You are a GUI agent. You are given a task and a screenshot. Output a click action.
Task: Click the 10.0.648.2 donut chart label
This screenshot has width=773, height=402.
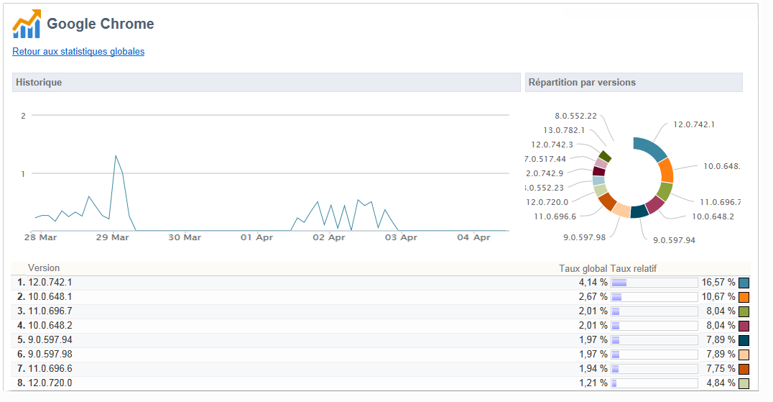pyautogui.click(x=713, y=216)
